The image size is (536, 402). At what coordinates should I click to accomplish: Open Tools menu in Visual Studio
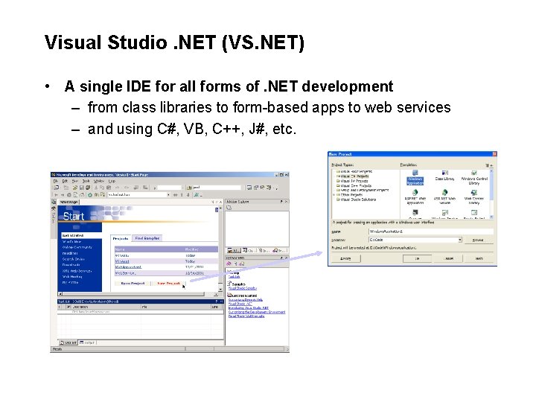86,181
